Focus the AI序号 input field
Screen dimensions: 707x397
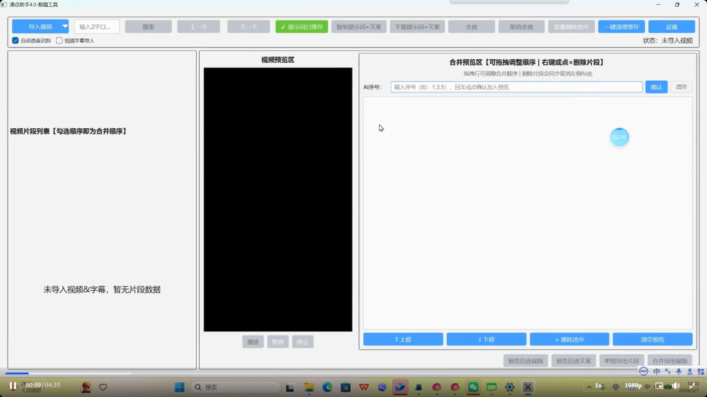pos(516,87)
